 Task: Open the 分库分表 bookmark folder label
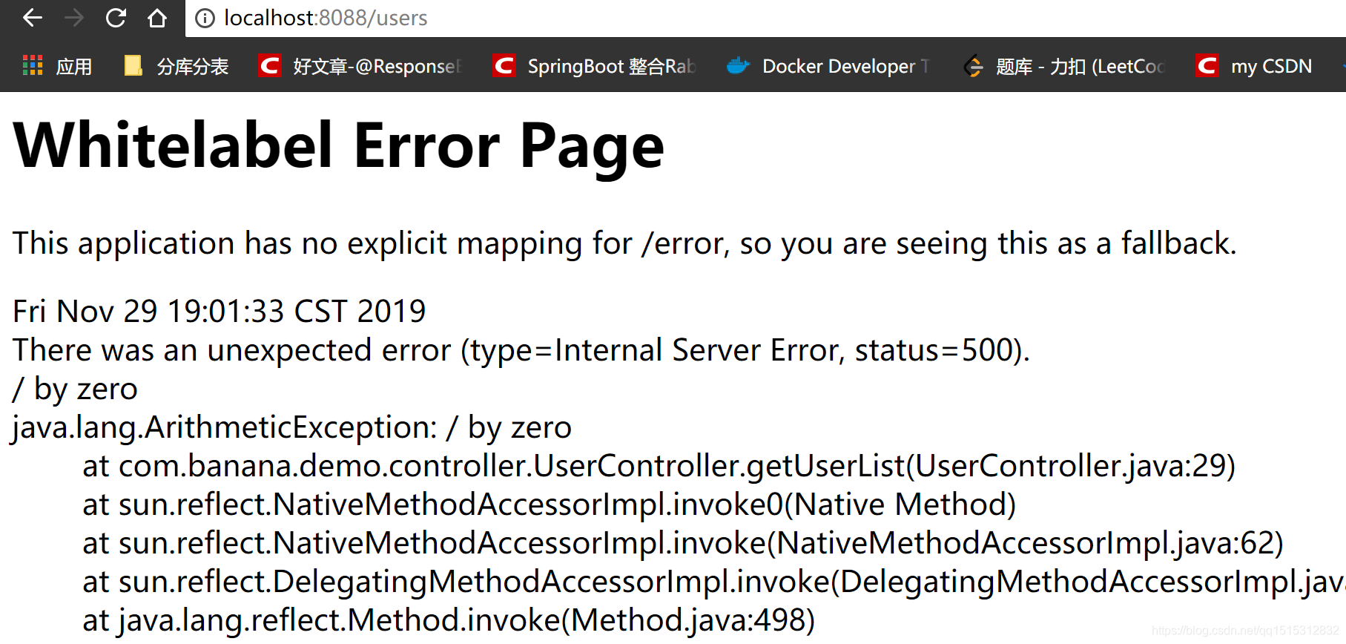(x=193, y=67)
